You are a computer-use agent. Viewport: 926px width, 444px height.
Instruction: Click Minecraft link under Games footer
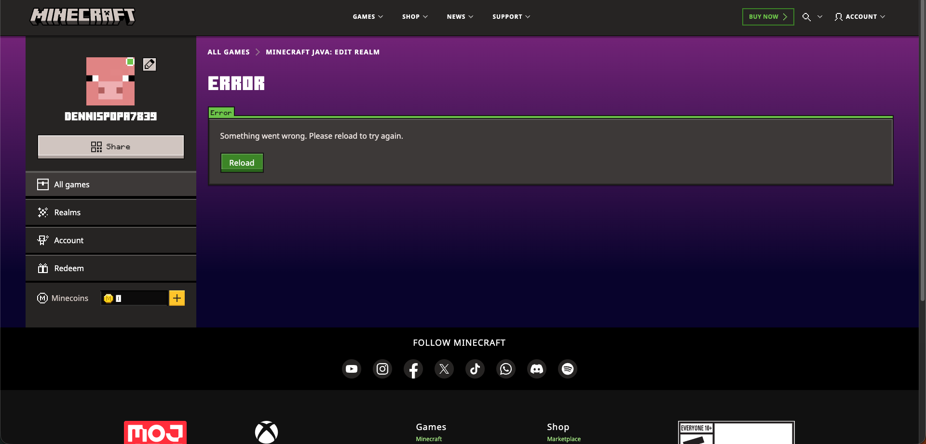coord(429,439)
